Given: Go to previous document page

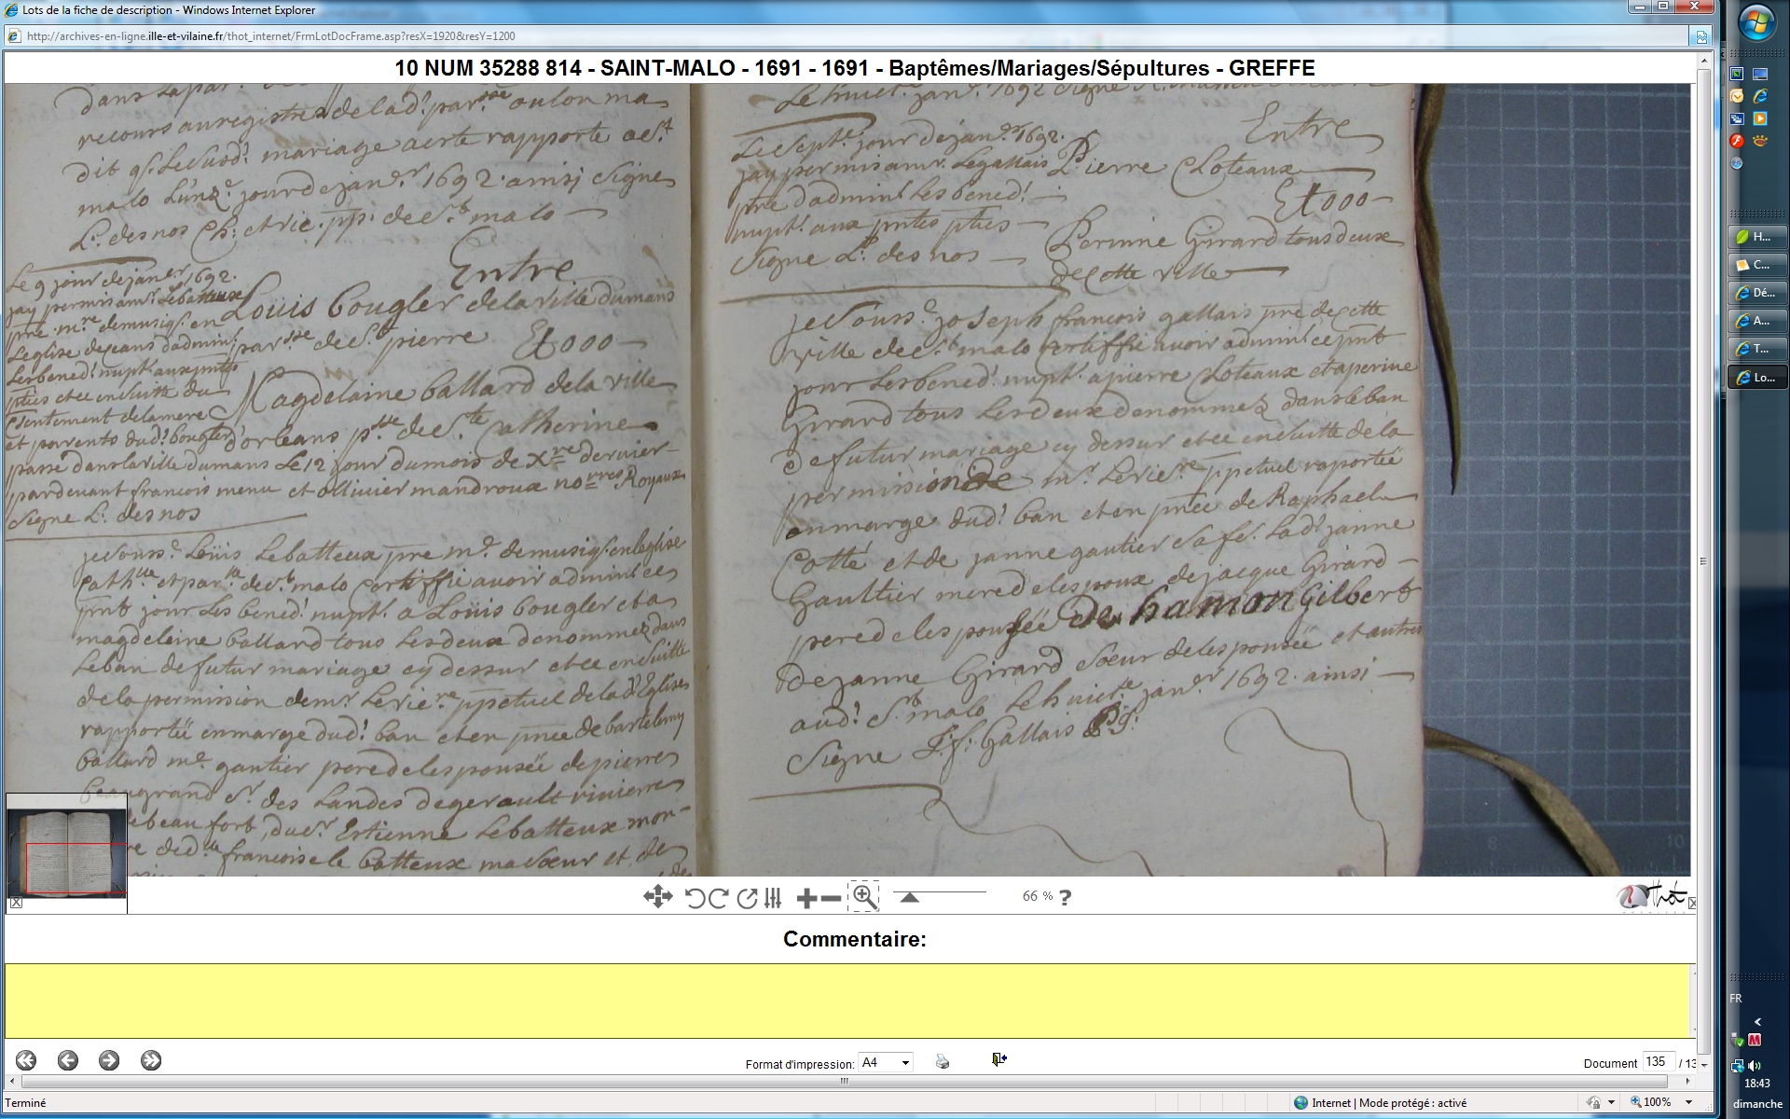Looking at the screenshot, I should coord(67,1060).
